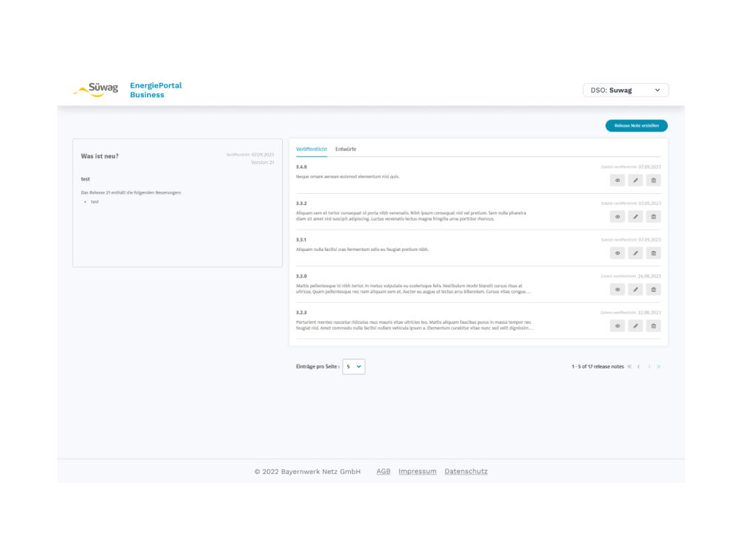Click the edit pencil icon for release 3.4.0
The height and width of the screenshot is (557, 742).
635,180
